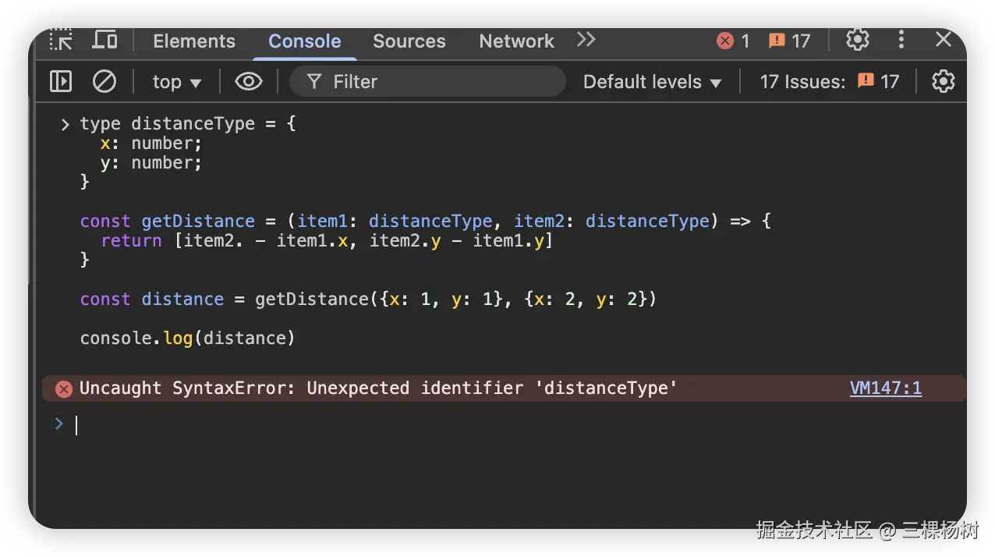Open the Default levels dropdown
Screen dimensions: 995x557
coord(652,82)
